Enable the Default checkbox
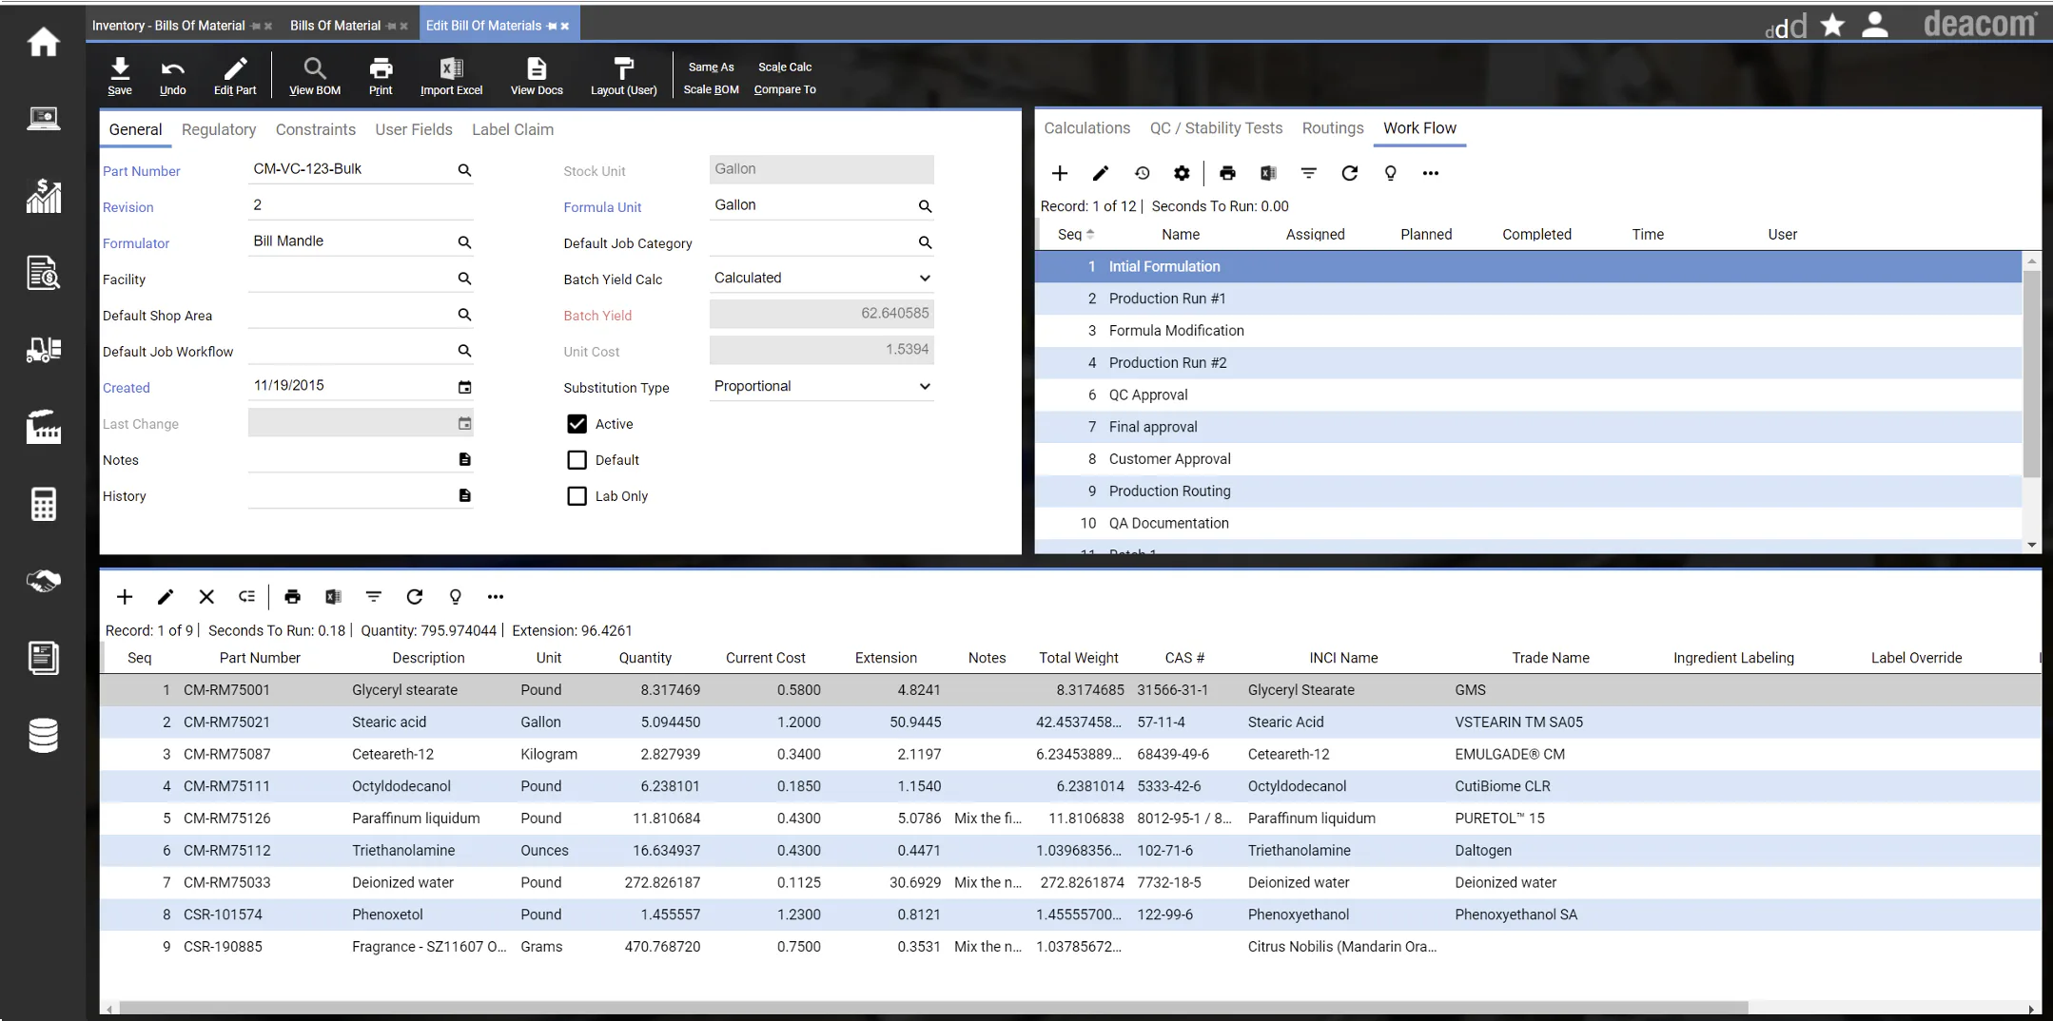2053x1021 pixels. tap(577, 459)
